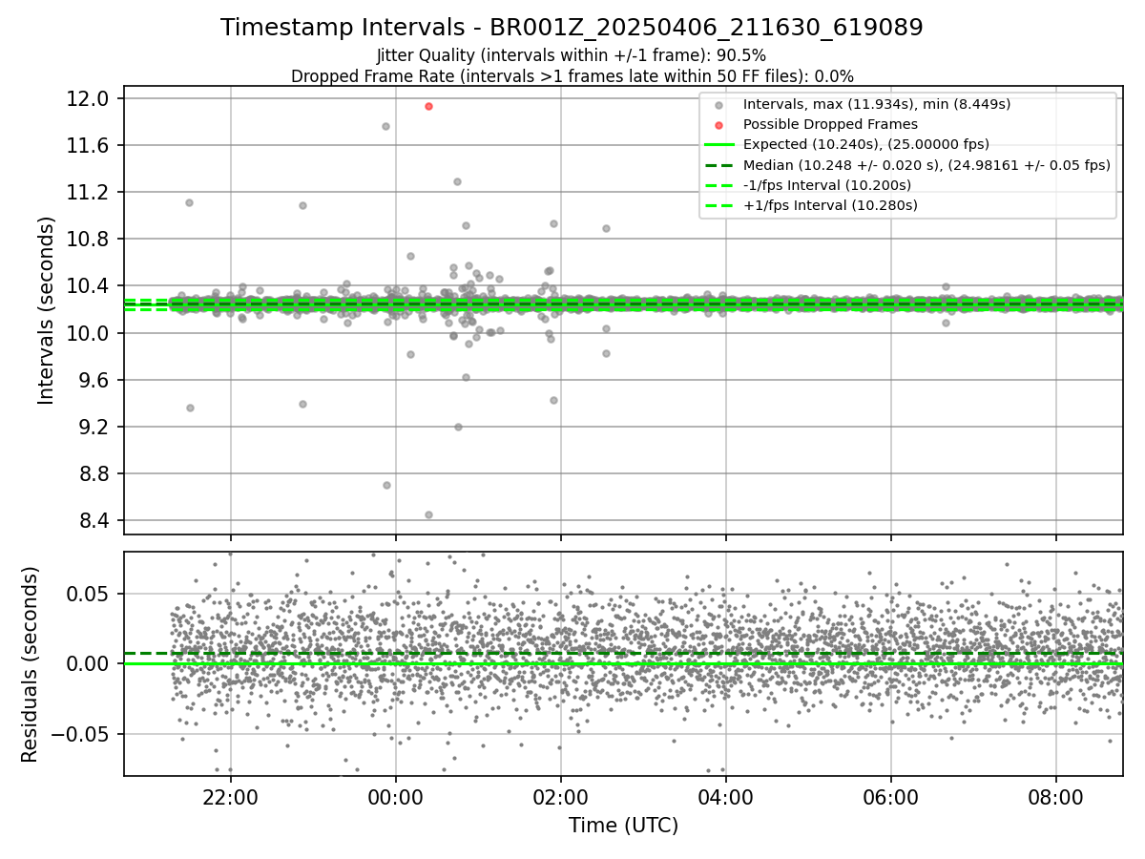
Task: Click the gray dot marker in the legend
Action: 718,105
